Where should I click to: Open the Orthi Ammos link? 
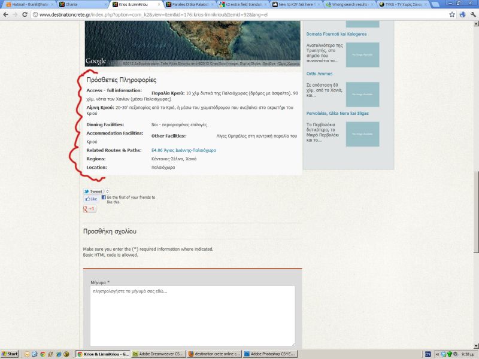click(x=319, y=74)
